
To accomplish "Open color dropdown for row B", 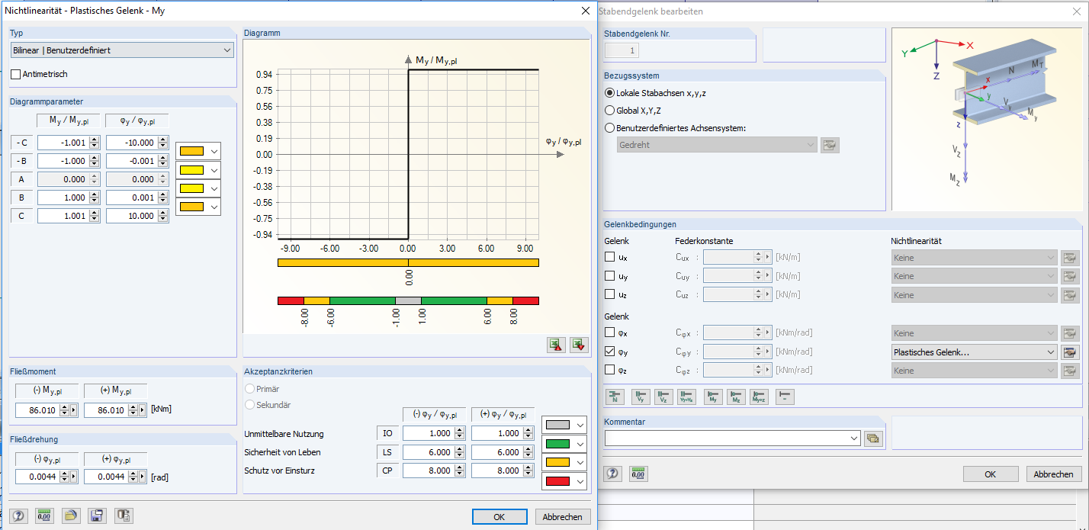I will tap(214, 188).
